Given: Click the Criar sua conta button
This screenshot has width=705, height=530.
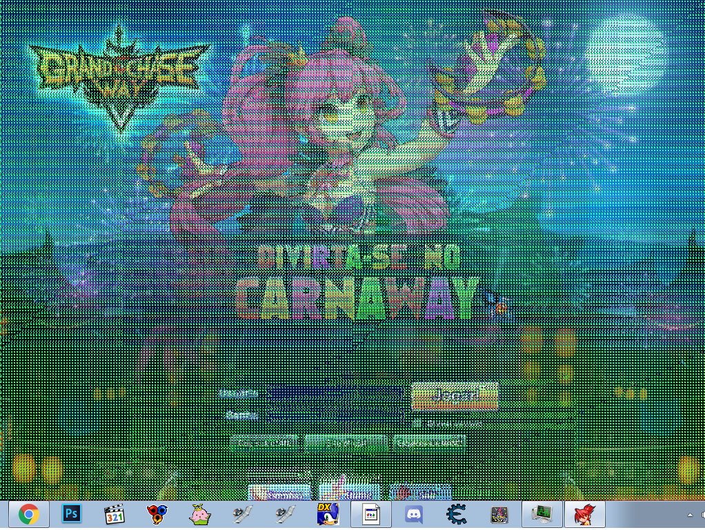Looking at the screenshot, I should tap(264, 443).
